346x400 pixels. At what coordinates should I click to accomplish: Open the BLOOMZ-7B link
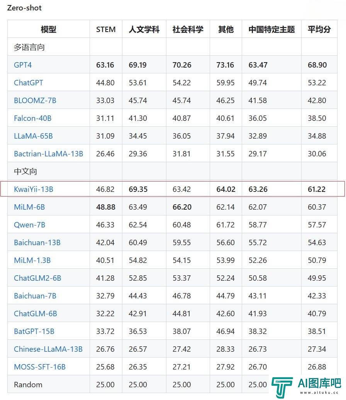35,100
